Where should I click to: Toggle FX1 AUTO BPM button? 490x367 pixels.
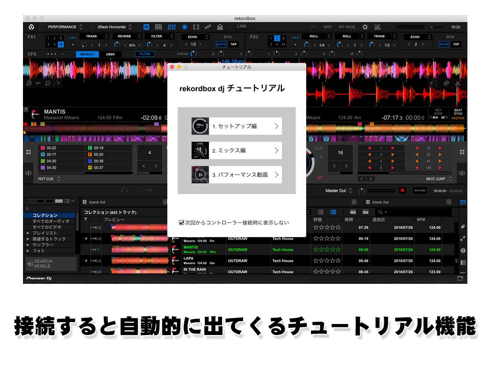(221, 44)
